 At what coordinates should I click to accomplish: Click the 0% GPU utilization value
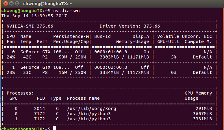173,72
